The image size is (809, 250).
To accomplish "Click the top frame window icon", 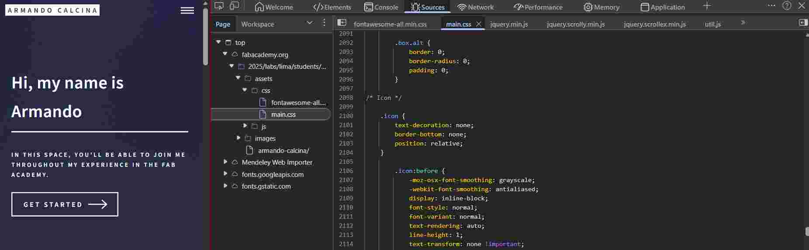I will (228, 42).
